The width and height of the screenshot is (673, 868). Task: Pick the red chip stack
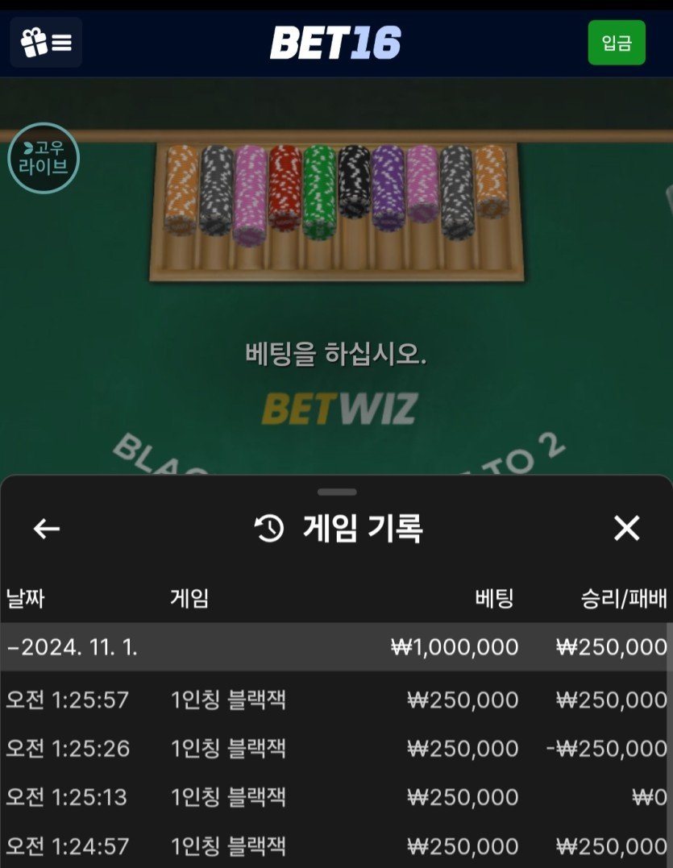point(285,187)
